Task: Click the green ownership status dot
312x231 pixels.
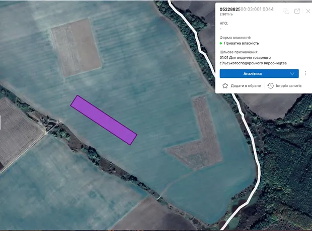Action: [x=221, y=44]
